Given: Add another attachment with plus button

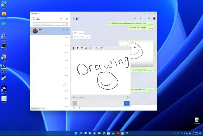Looking at the screenshot, I should point(75,103).
